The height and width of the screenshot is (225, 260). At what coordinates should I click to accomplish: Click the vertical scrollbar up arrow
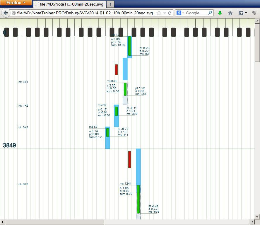[257, 21]
